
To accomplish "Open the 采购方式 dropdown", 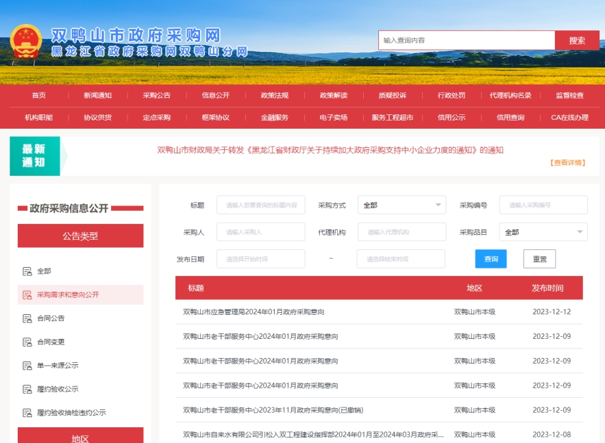I will pyautogui.click(x=402, y=205).
